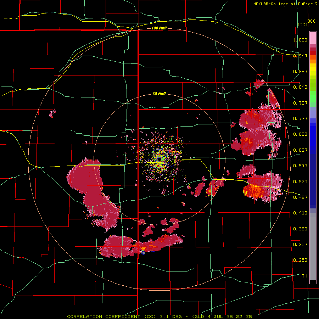Image resolution: width=319 pixels, height=319 pixels.
Task: Select the 0.893 color scale value
Action: [300, 71]
